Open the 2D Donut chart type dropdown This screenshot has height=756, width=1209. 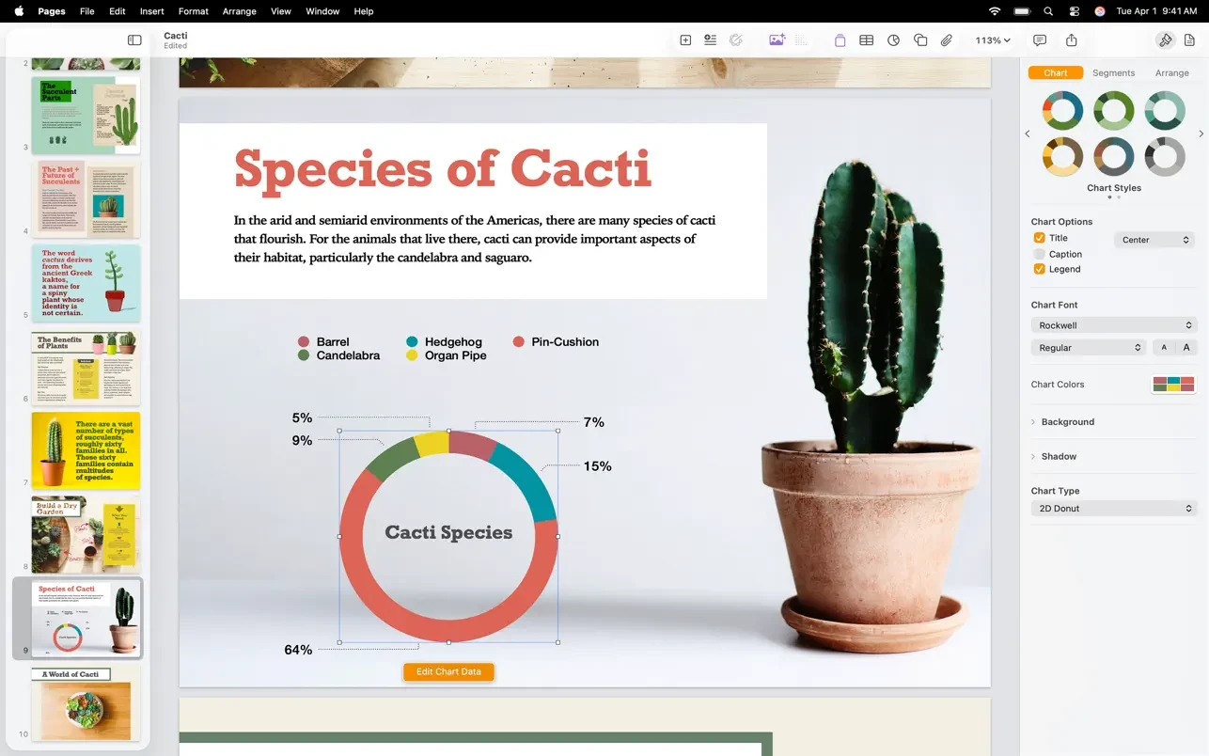click(x=1113, y=509)
